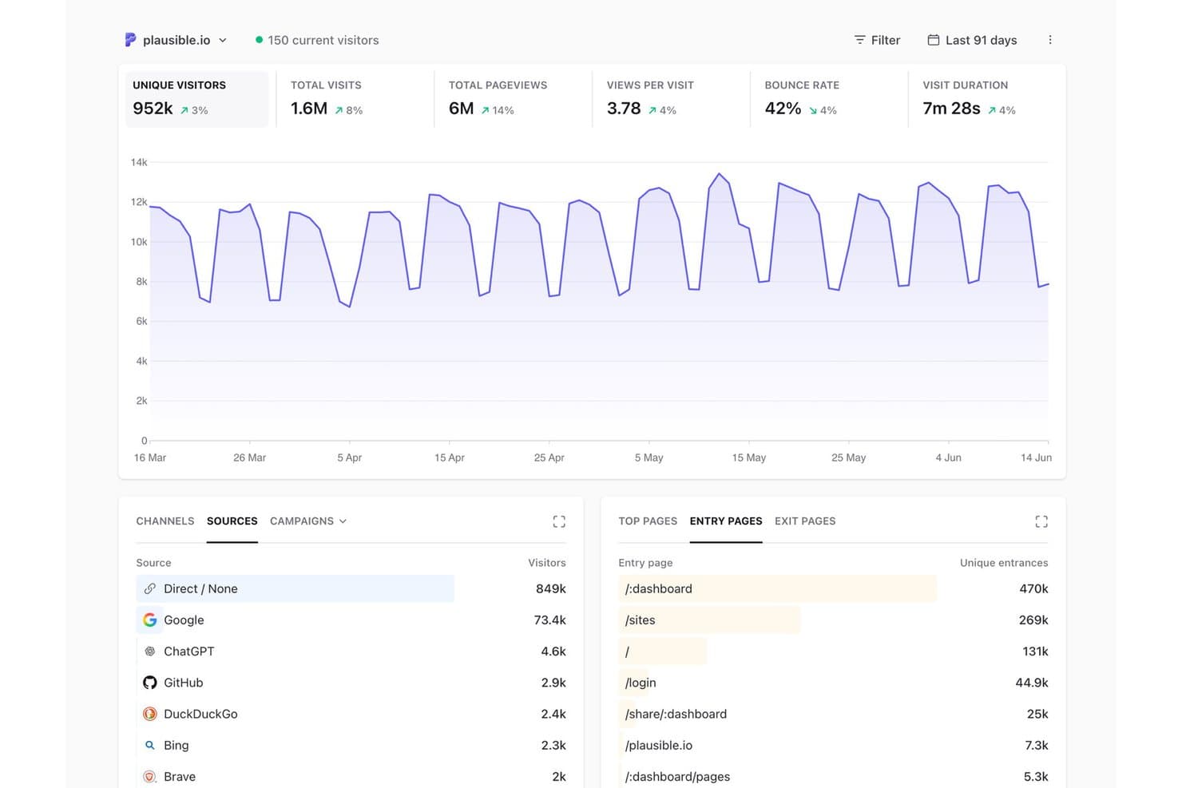Expand the Campaigns dropdown
This screenshot has width=1182, height=788.
click(x=308, y=521)
